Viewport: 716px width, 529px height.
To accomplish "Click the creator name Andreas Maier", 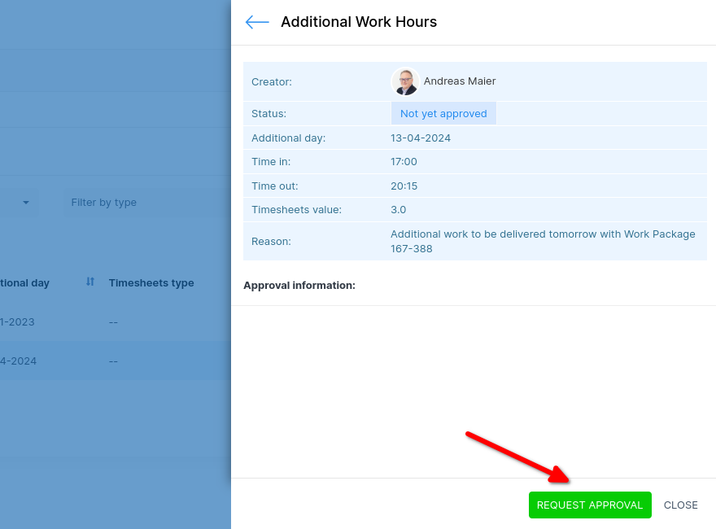I will tap(460, 81).
